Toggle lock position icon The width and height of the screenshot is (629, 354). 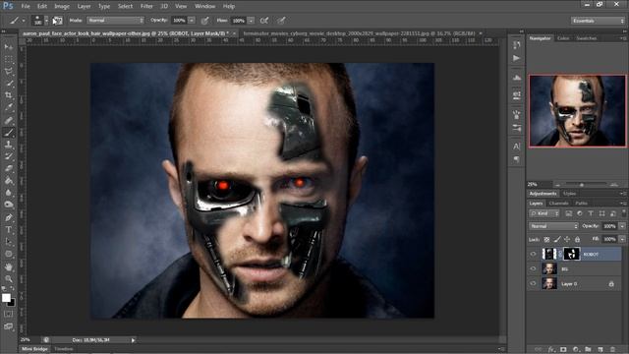(x=567, y=240)
